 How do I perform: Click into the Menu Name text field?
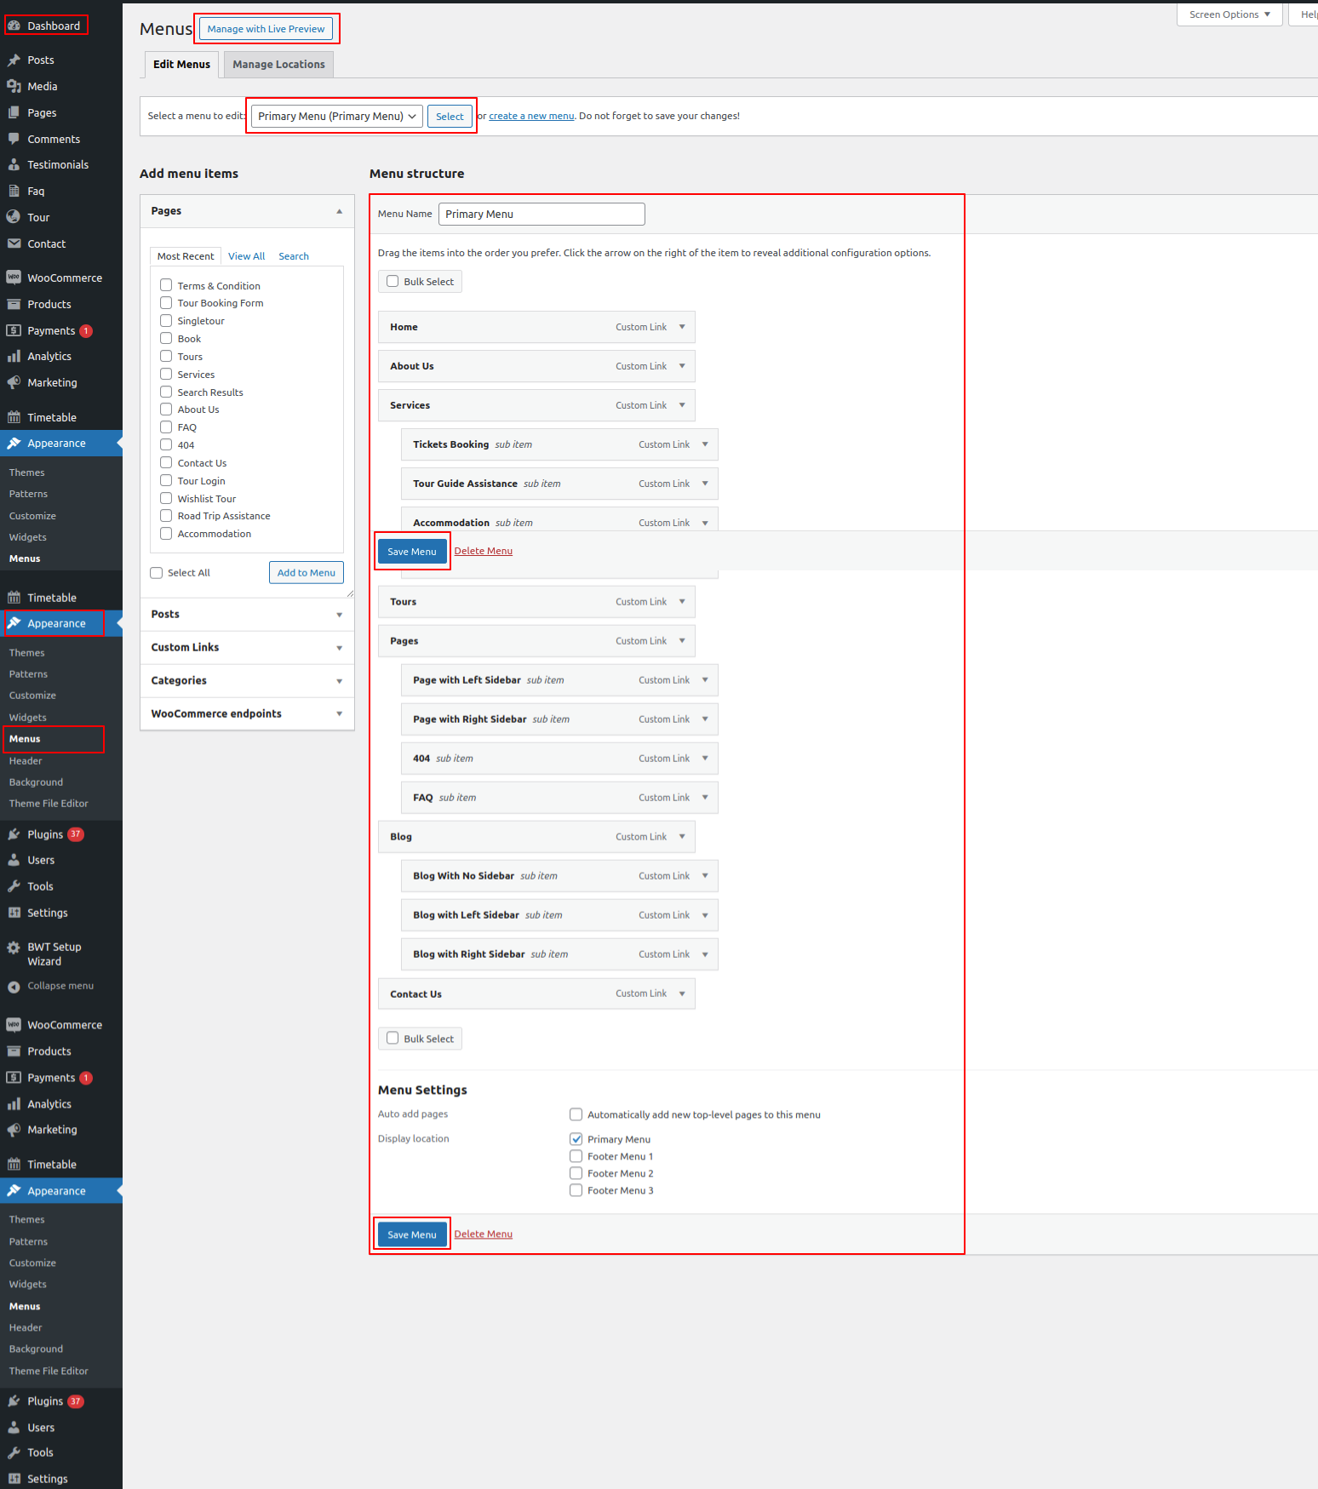click(x=542, y=215)
